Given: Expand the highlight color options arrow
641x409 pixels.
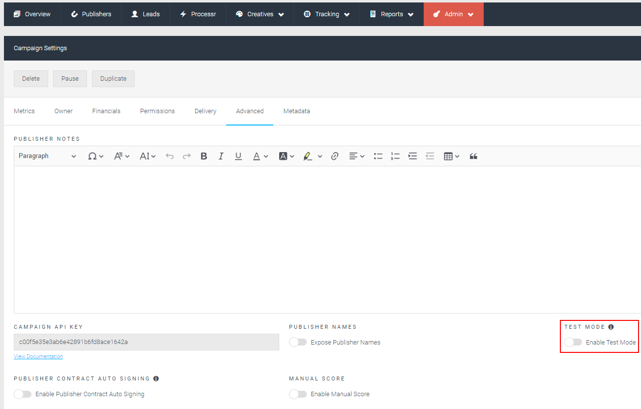Looking at the screenshot, I should [x=320, y=157].
